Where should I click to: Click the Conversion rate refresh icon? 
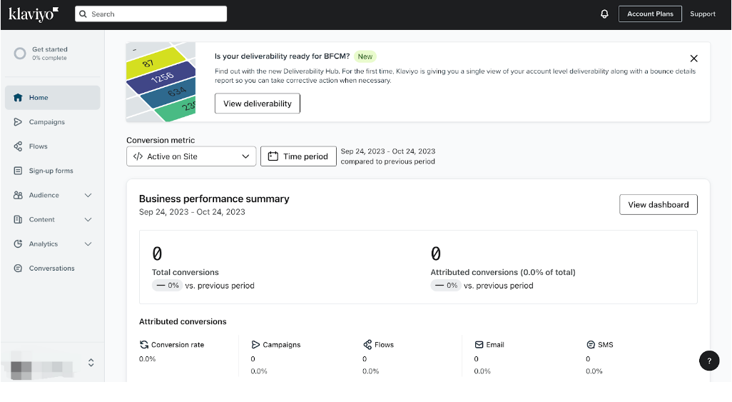(144, 344)
